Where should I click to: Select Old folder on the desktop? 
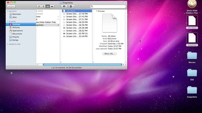192,75
